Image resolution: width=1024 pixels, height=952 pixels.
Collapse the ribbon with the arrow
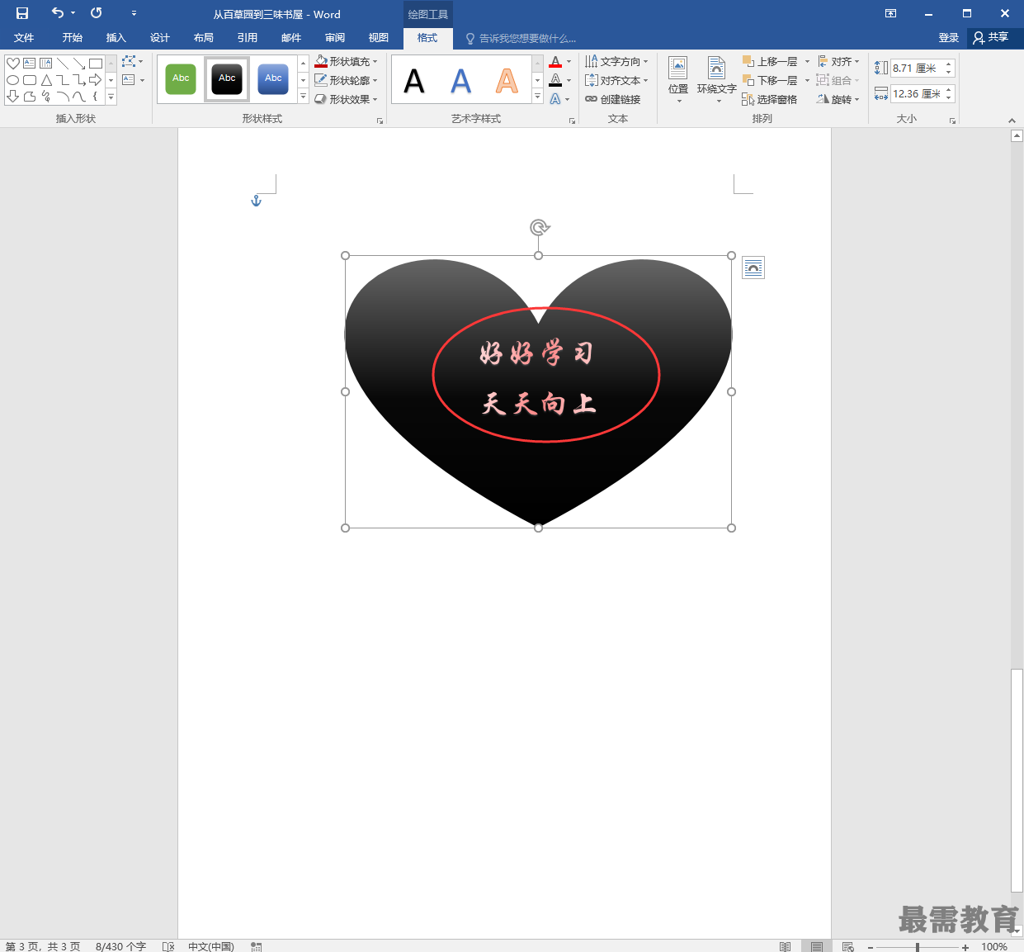tap(1012, 121)
